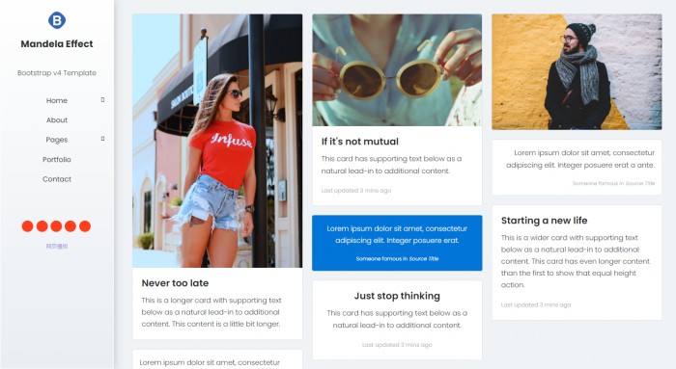Open the About menu item
Image resolution: width=676 pixels, height=369 pixels.
tap(57, 120)
